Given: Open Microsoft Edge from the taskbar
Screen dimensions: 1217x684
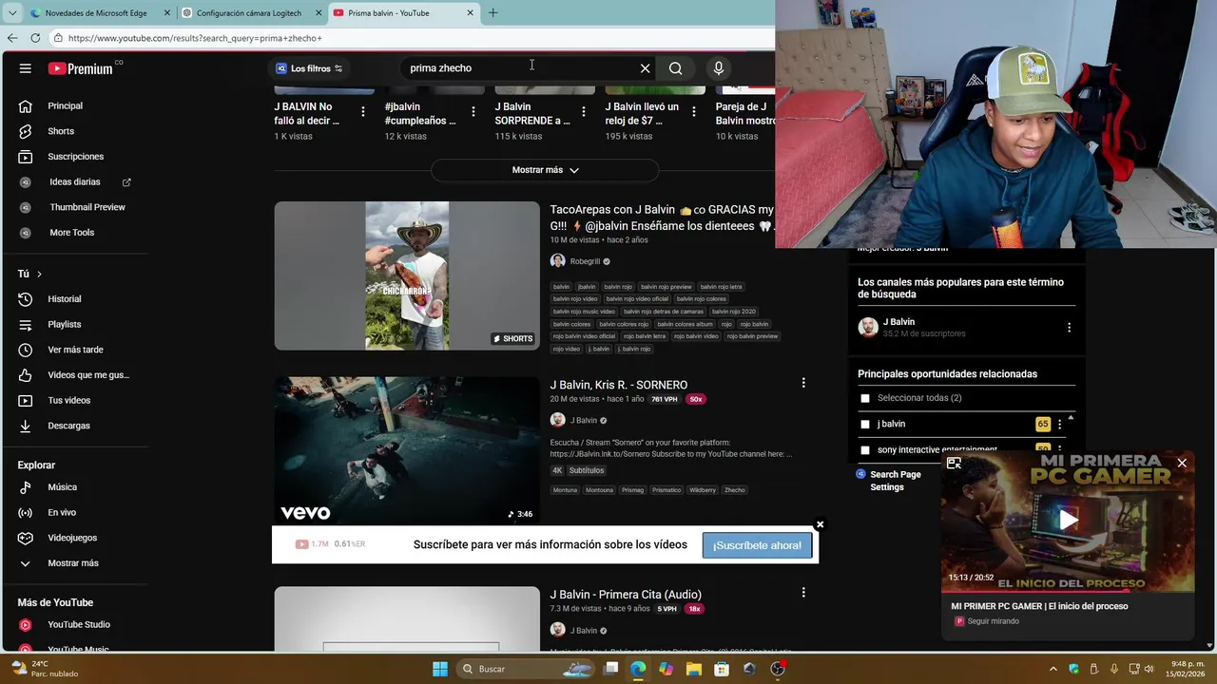Looking at the screenshot, I should pos(638,669).
